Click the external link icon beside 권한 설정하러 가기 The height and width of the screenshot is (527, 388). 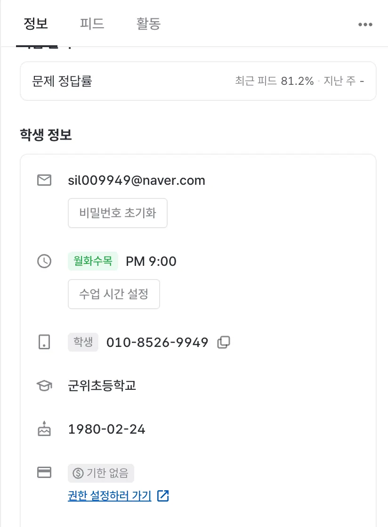[163, 495]
